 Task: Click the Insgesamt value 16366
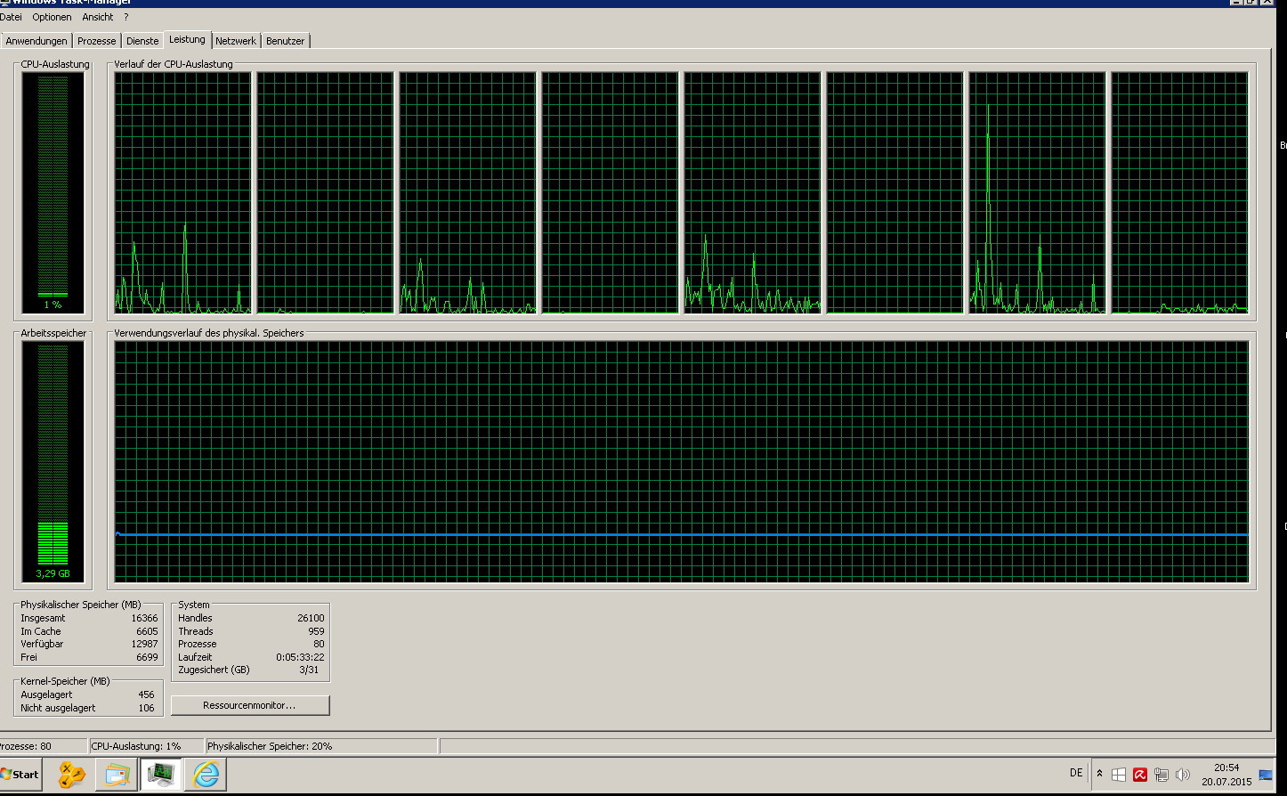[144, 618]
